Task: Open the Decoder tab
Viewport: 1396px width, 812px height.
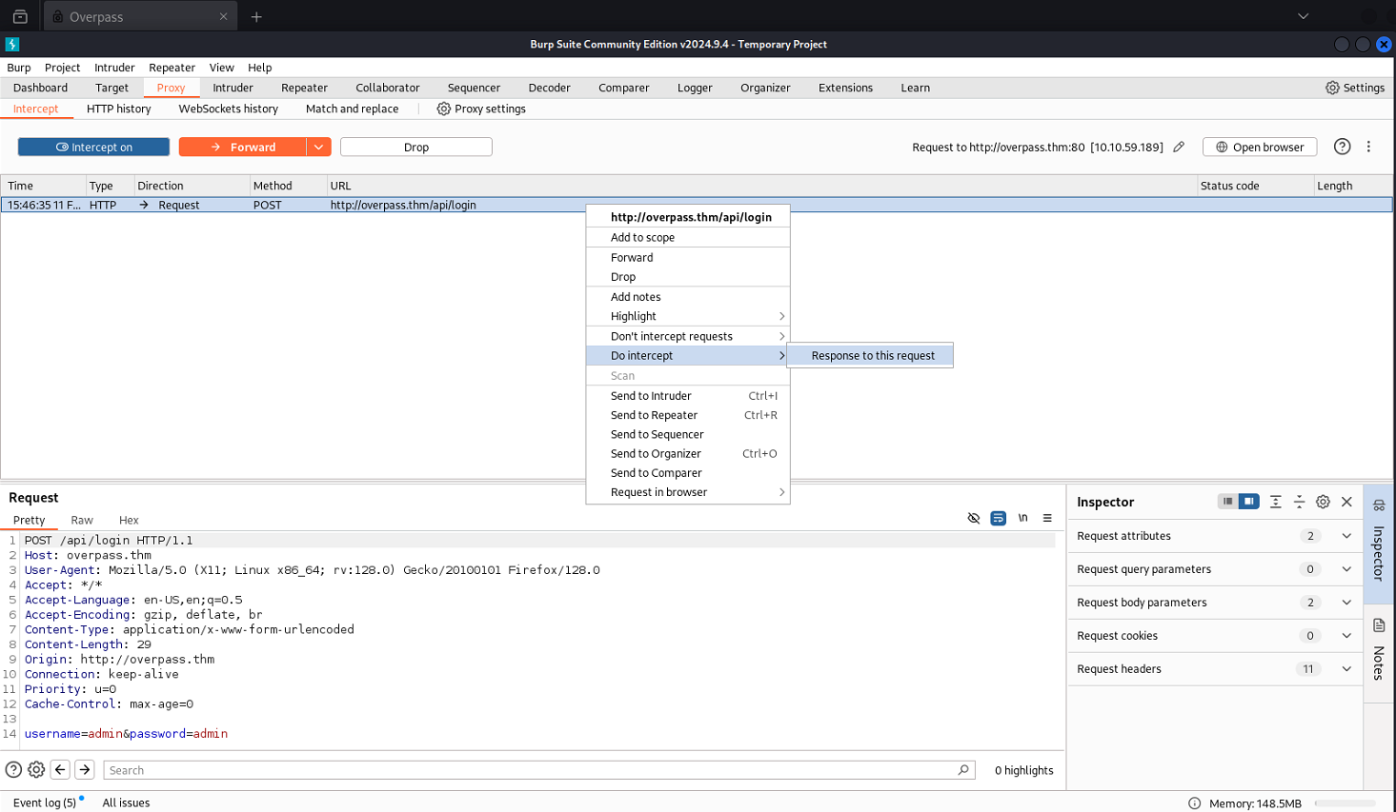Action: (x=549, y=88)
